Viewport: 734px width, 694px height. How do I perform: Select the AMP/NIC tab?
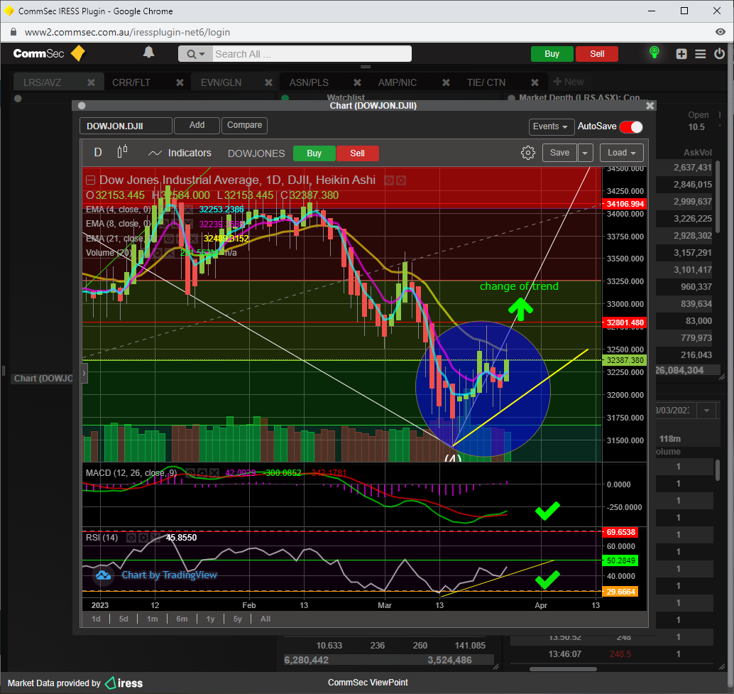(x=397, y=82)
